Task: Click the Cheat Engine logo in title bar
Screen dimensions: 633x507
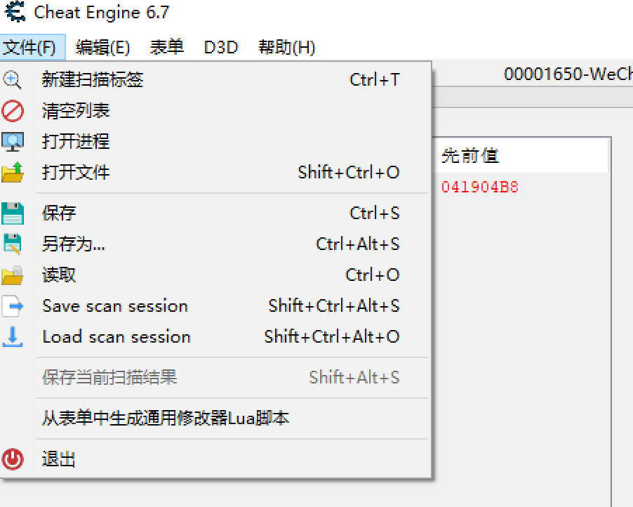Action: coord(15,12)
